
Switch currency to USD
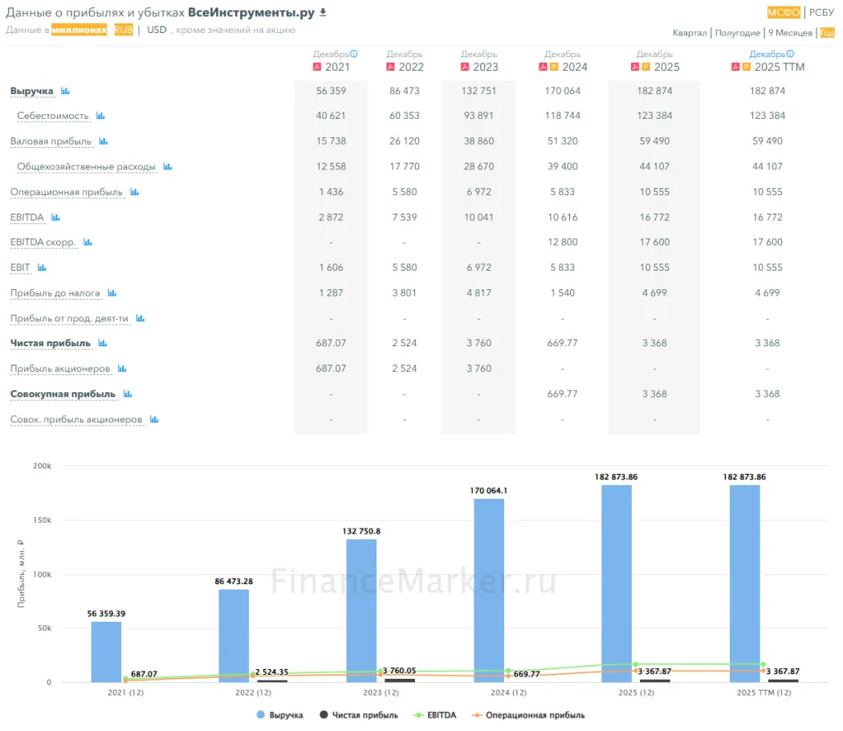pyautogui.click(x=157, y=30)
